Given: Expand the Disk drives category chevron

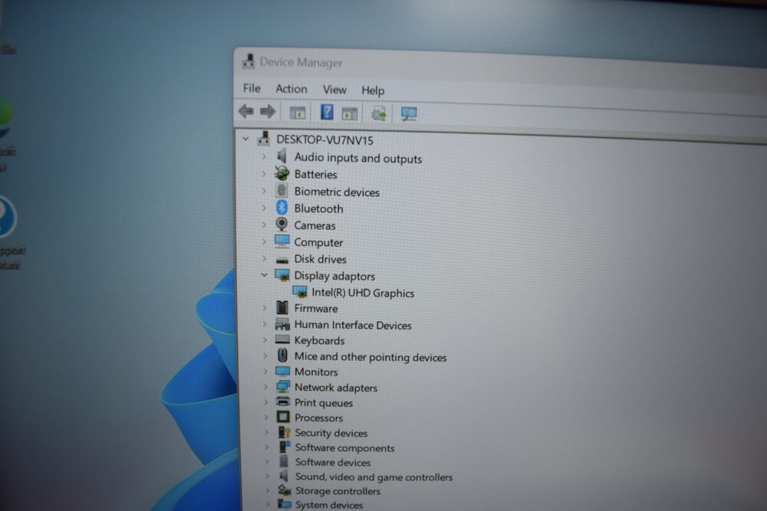Looking at the screenshot, I should coord(265,258).
